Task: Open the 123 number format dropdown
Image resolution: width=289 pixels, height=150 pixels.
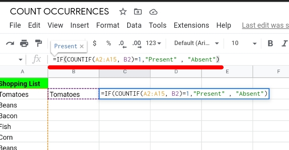Action: click(153, 43)
